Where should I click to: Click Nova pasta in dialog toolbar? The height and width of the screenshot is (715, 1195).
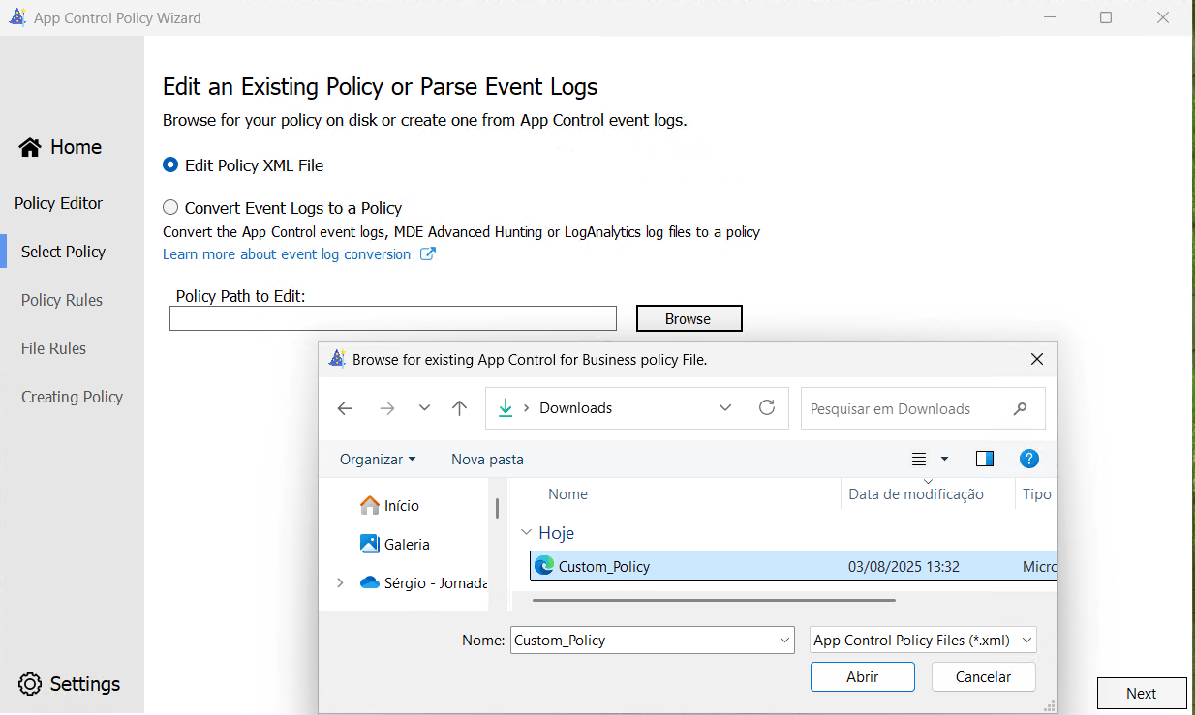point(487,460)
